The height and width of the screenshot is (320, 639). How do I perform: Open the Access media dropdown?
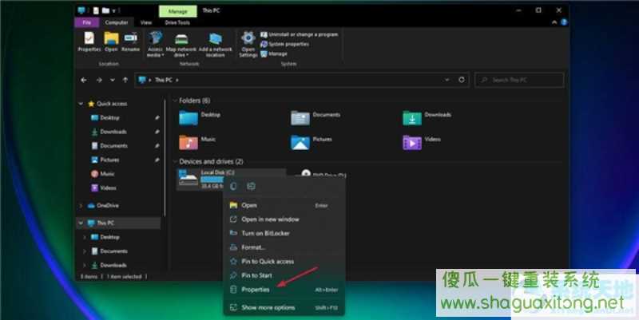tap(155, 44)
